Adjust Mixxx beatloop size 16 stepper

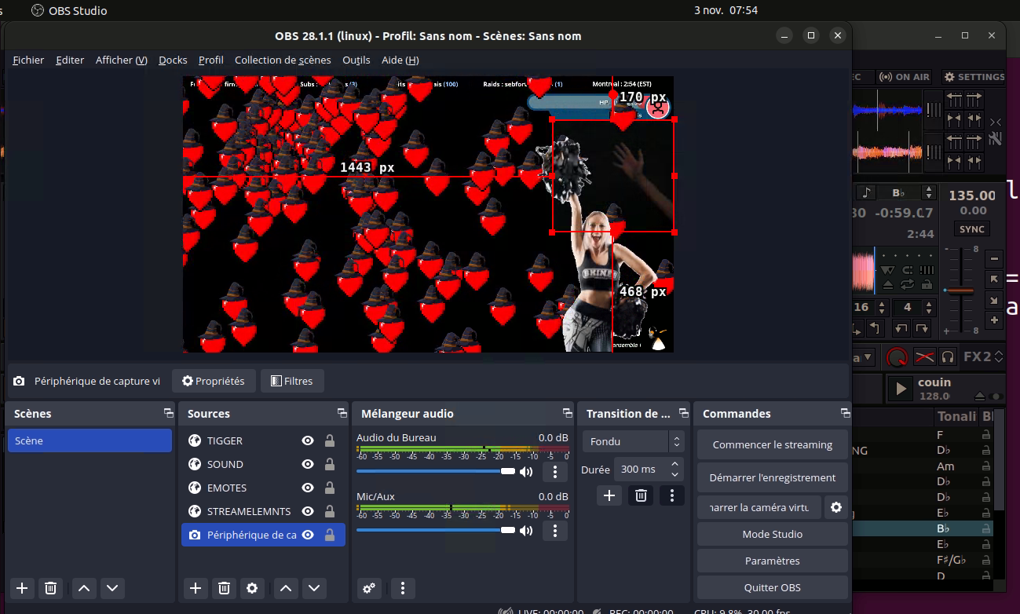[881, 307]
